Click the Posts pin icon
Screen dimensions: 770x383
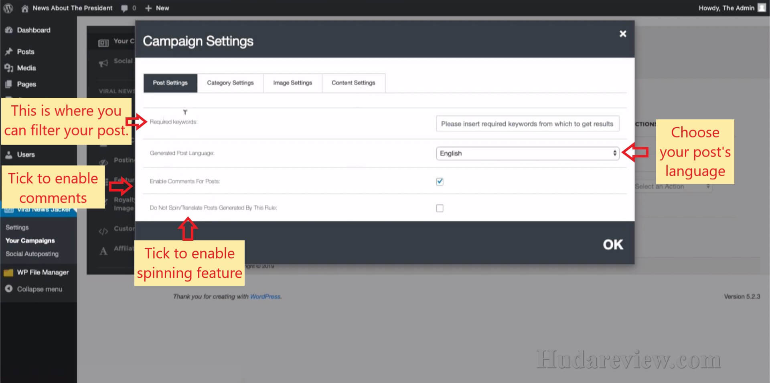8,52
